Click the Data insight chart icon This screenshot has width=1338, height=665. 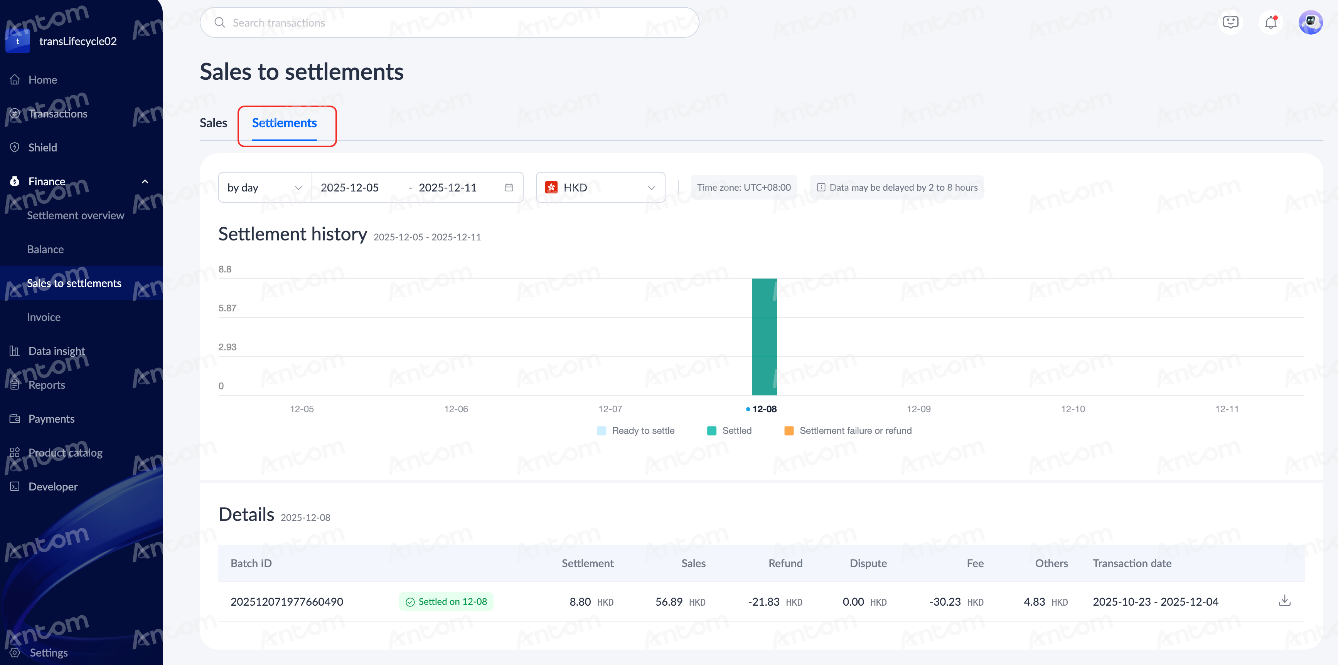[x=15, y=351]
